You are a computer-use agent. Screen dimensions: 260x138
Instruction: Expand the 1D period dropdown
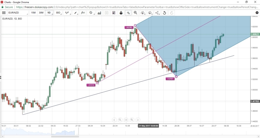[x=49, y=13]
